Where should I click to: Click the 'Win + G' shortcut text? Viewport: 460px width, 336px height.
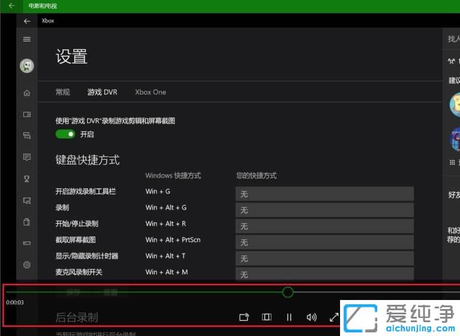tap(158, 191)
